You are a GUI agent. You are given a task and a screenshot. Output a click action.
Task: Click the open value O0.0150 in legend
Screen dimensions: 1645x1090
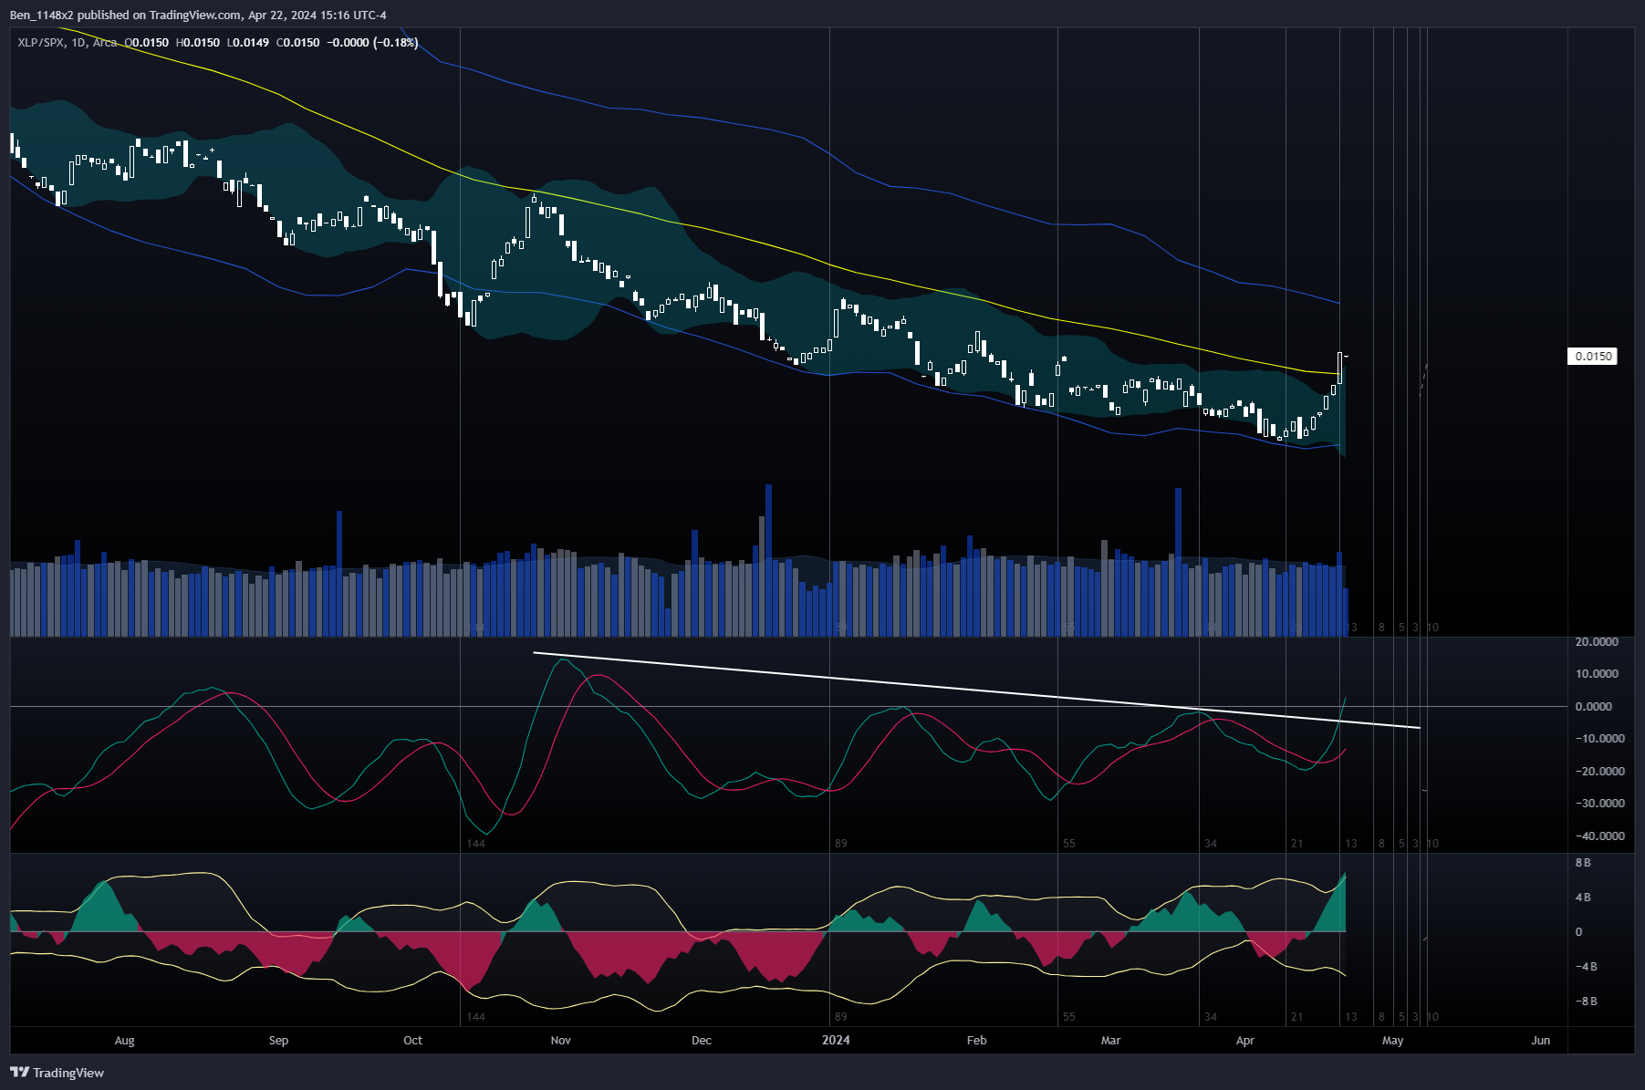click(x=147, y=43)
